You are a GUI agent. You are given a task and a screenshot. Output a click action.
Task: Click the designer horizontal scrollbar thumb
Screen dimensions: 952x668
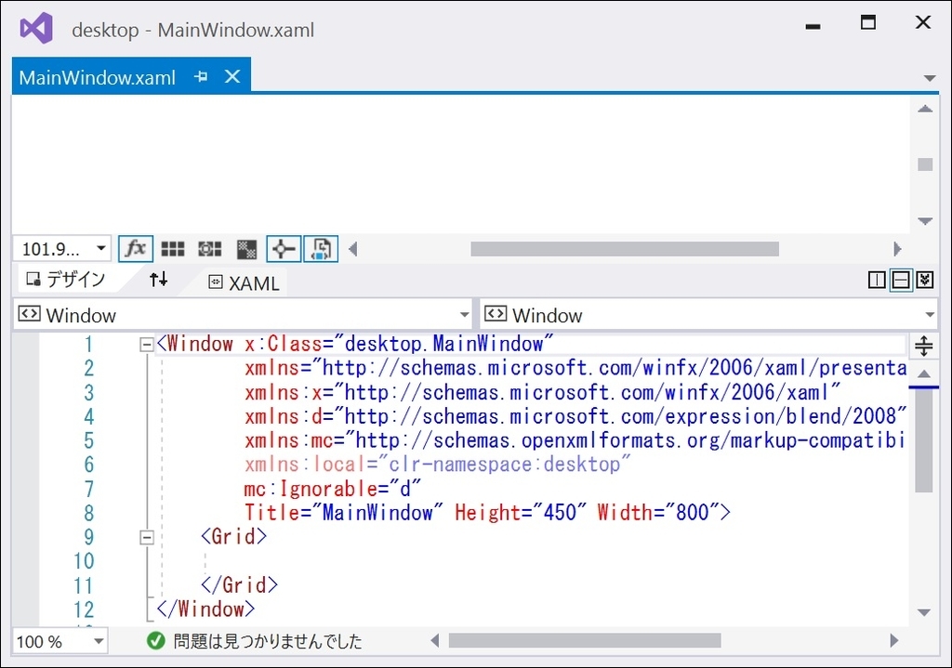click(625, 249)
